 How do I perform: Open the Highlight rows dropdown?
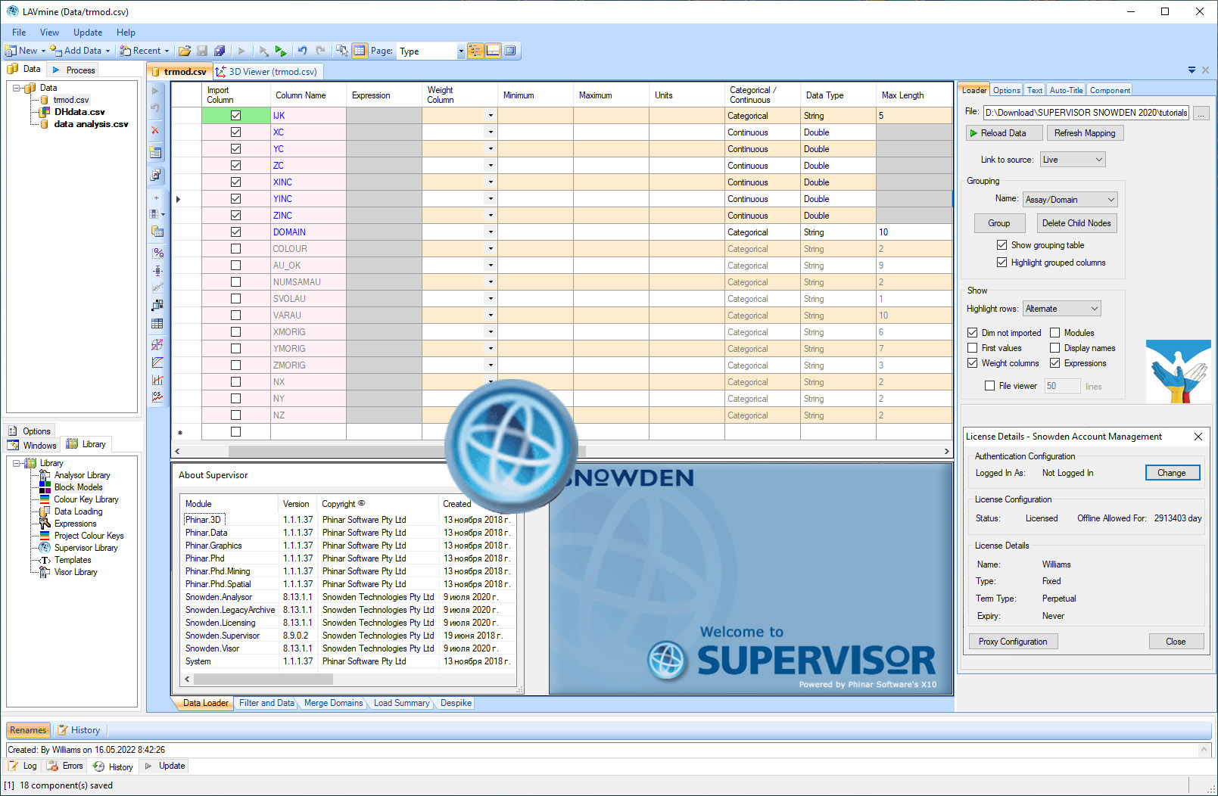coord(1062,309)
